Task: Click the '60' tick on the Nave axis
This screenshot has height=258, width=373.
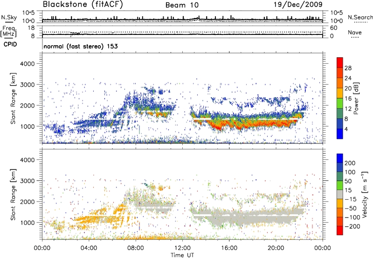Action: coord(333,28)
